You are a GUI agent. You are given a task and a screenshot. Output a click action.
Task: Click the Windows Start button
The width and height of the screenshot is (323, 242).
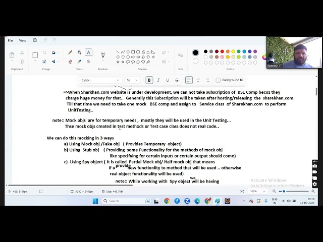click(x=95, y=201)
